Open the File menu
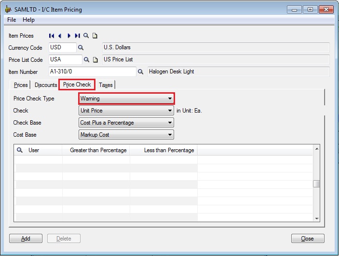The image size is (339, 256). (x=12, y=20)
